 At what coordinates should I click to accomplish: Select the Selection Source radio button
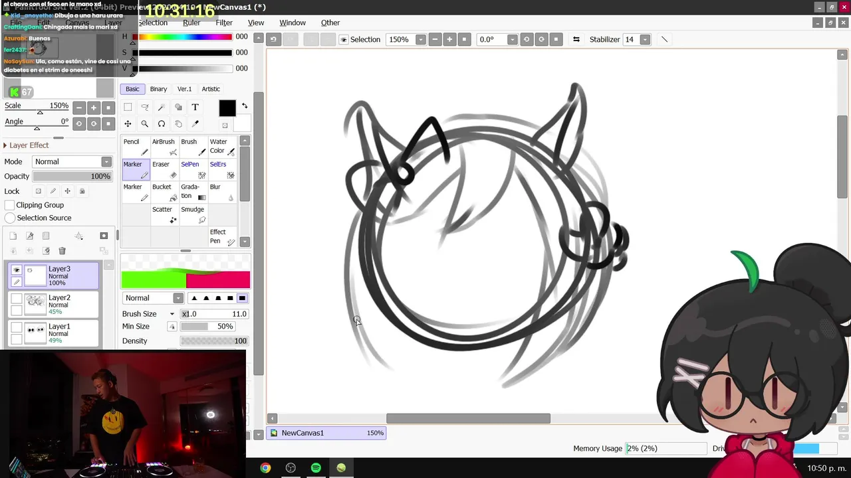pyautogui.click(x=10, y=218)
